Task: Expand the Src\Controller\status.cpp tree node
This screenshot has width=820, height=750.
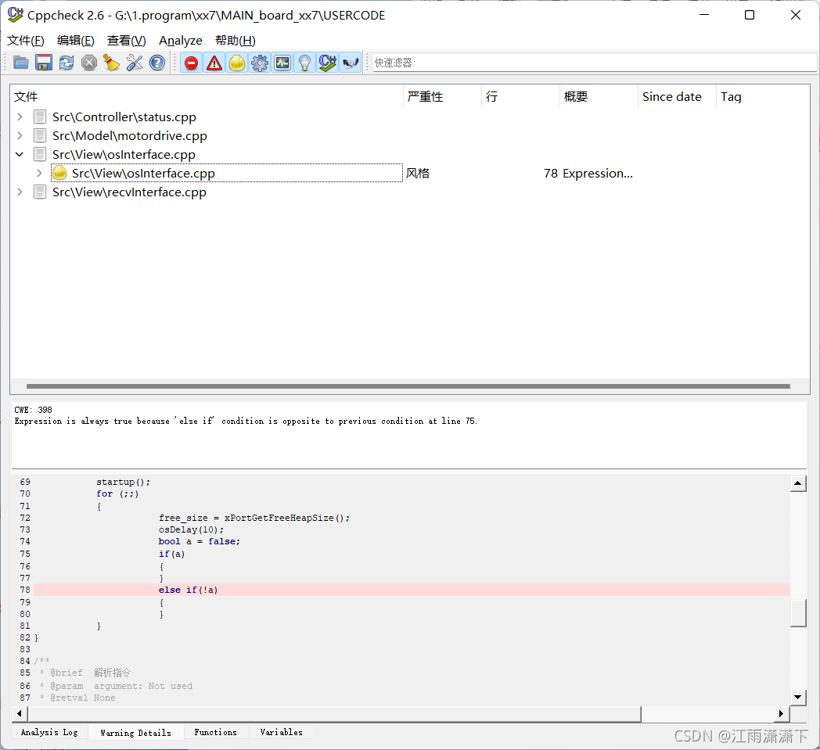Action: click(20, 117)
